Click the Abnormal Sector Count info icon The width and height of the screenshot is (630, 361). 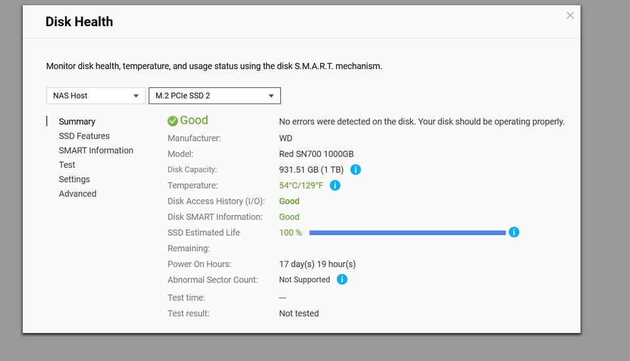[x=342, y=280]
